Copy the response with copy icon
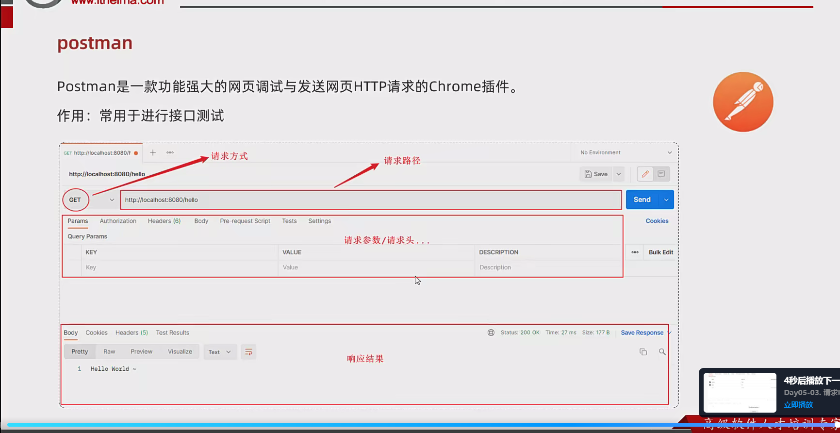Screen dimensions: 840x433 tap(643, 352)
